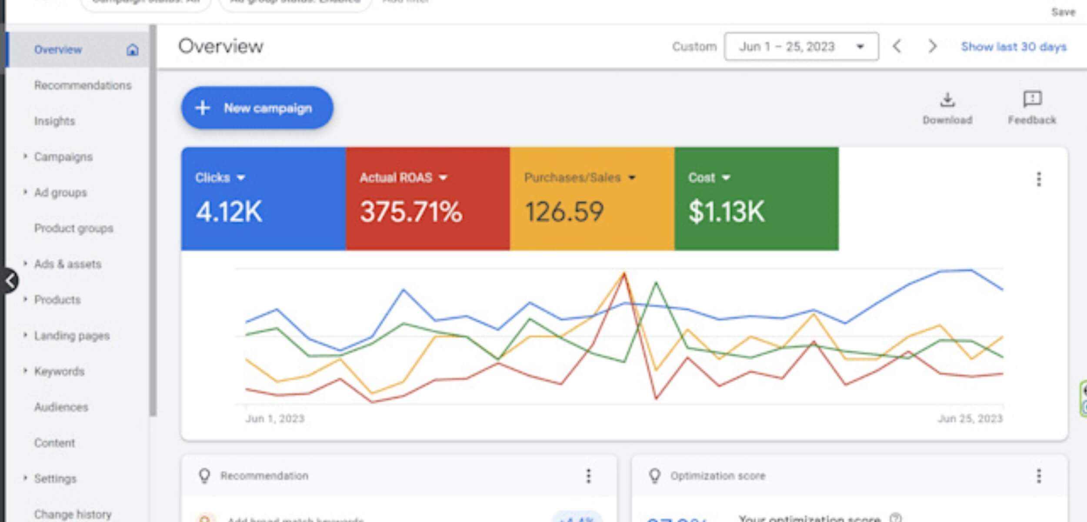Screen dimensions: 1087x522
Task: Open Recommendations in the sidebar
Action: (83, 85)
